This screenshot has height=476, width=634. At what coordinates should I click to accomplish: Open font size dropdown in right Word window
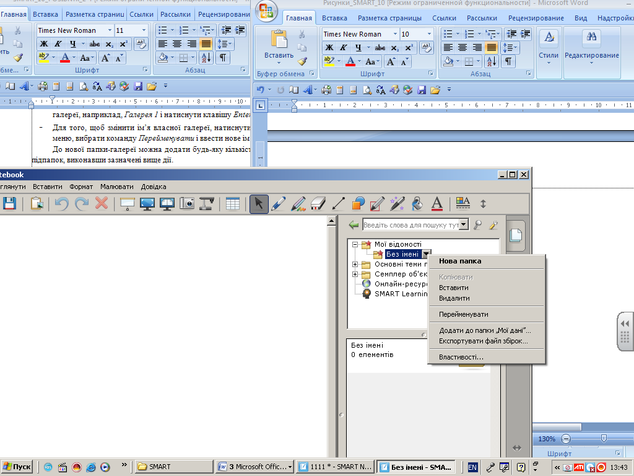[x=429, y=34]
